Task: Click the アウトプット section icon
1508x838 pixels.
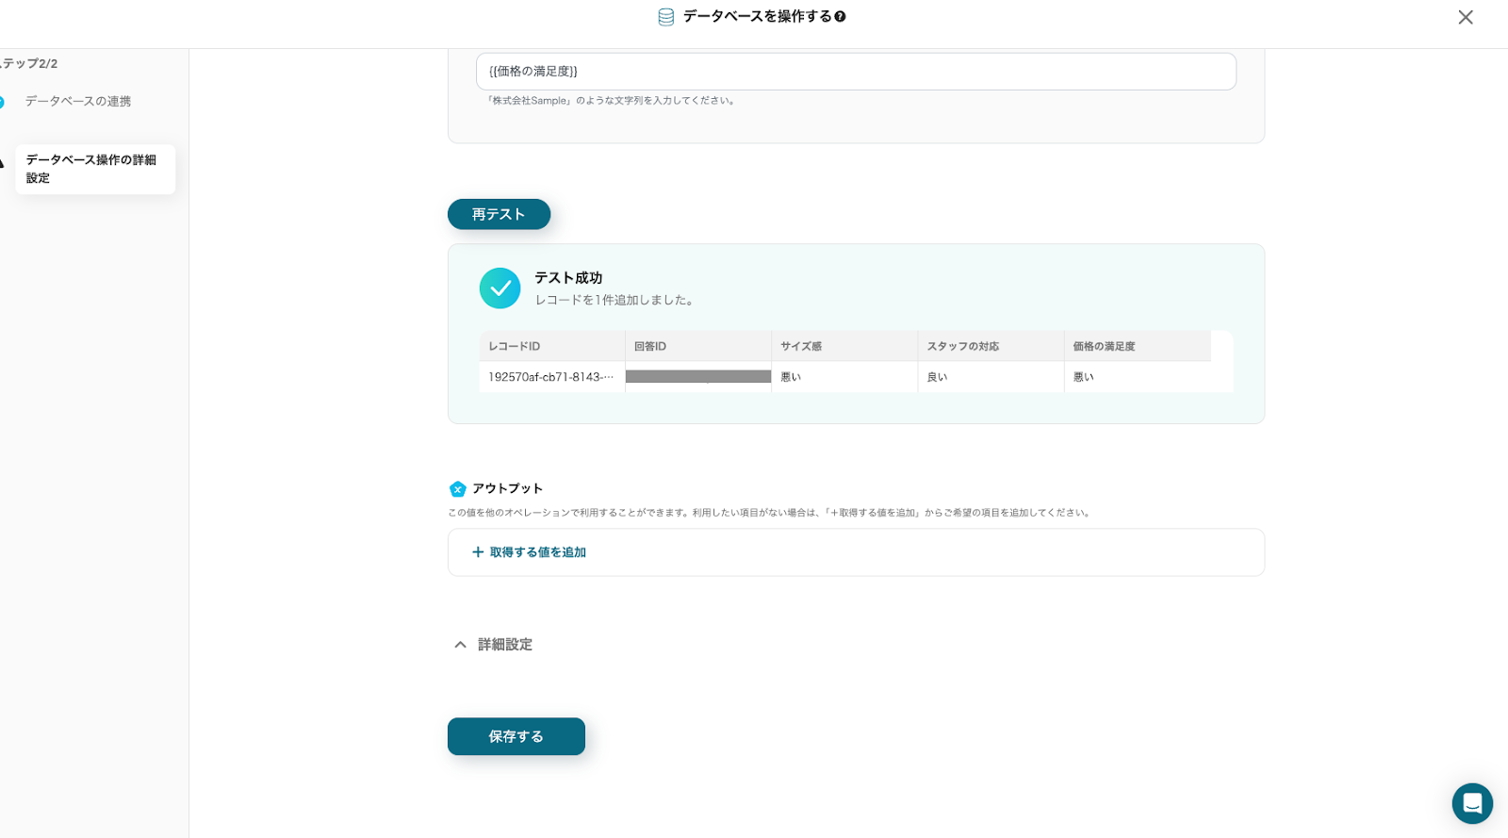Action: point(458,489)
